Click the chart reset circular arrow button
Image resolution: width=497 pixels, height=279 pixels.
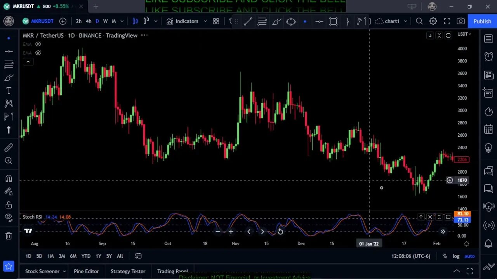(x=280, y=232)
